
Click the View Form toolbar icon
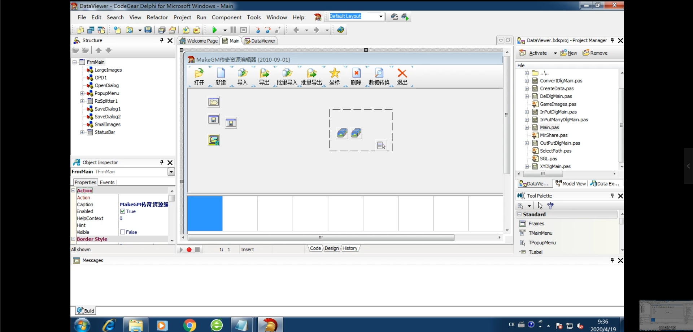coord(91,30)
